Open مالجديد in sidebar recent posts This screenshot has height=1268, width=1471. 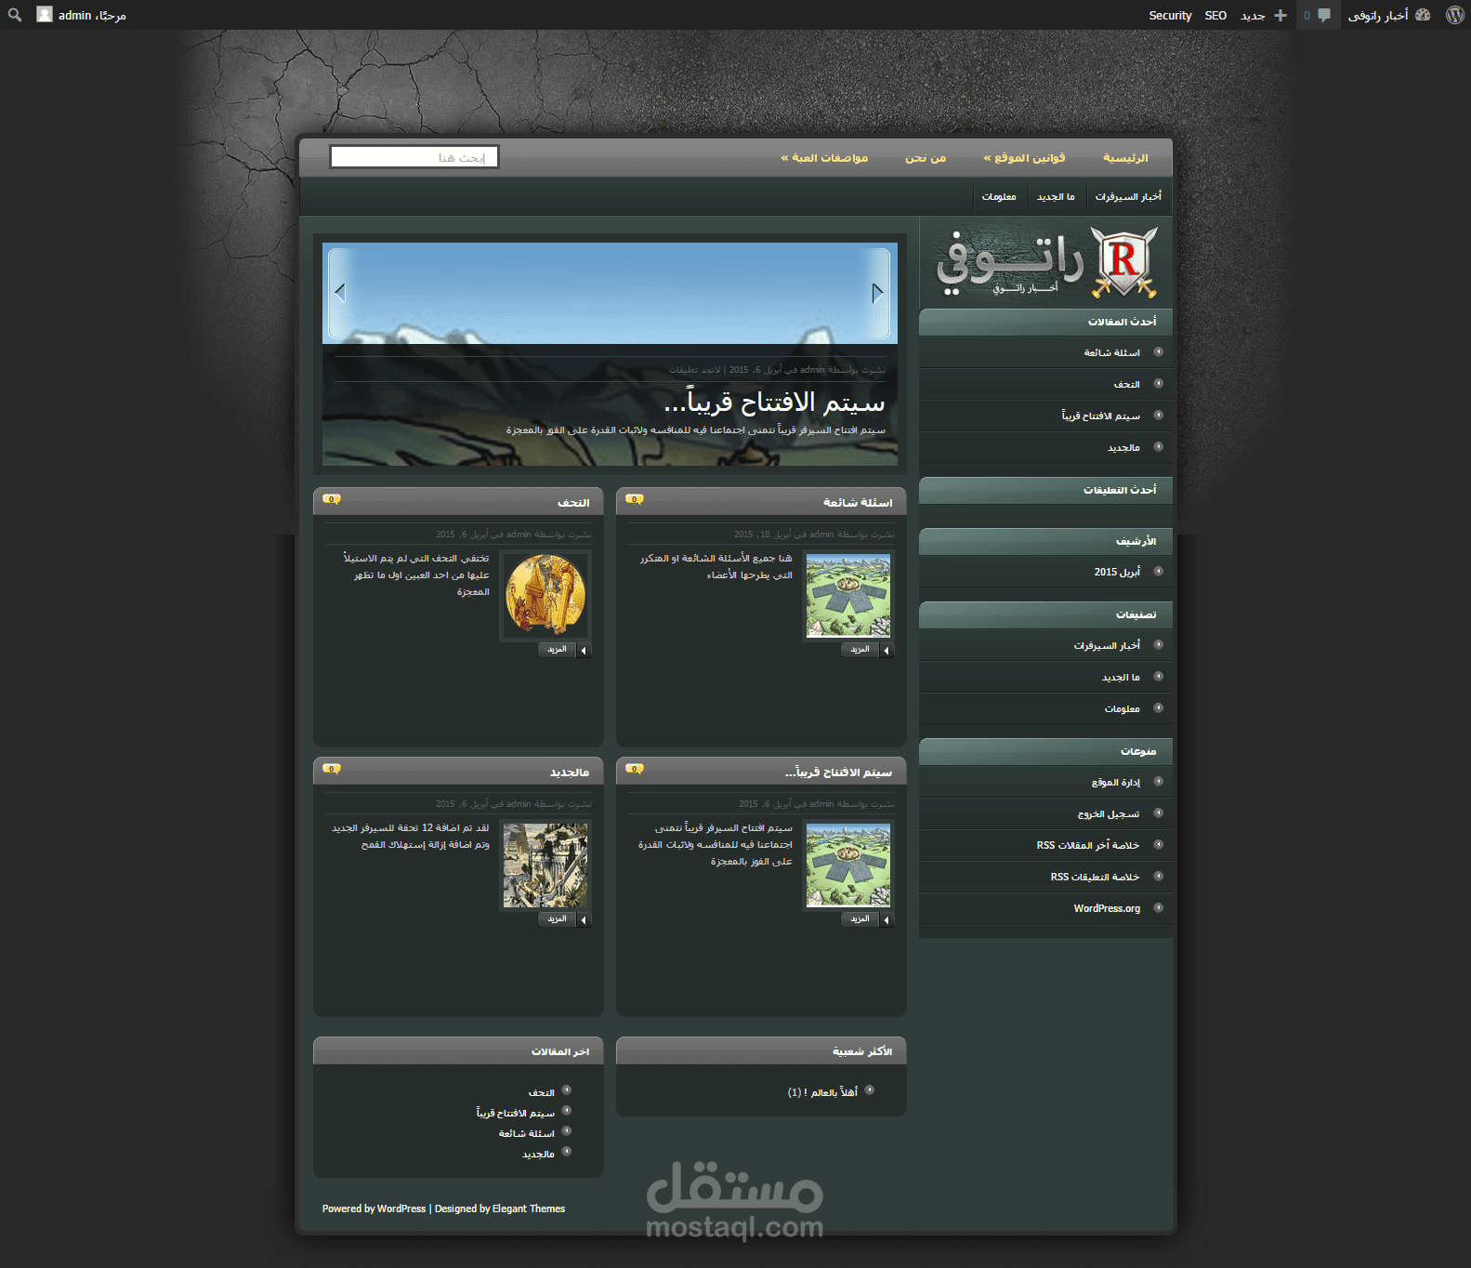(x=1123, y=447)
